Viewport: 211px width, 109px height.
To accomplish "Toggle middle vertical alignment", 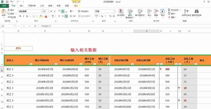I will point(63,11).
